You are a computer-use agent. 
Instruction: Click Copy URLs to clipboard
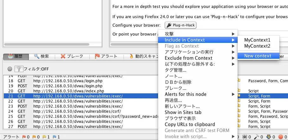pyautogui.click(x=189, y=124)
